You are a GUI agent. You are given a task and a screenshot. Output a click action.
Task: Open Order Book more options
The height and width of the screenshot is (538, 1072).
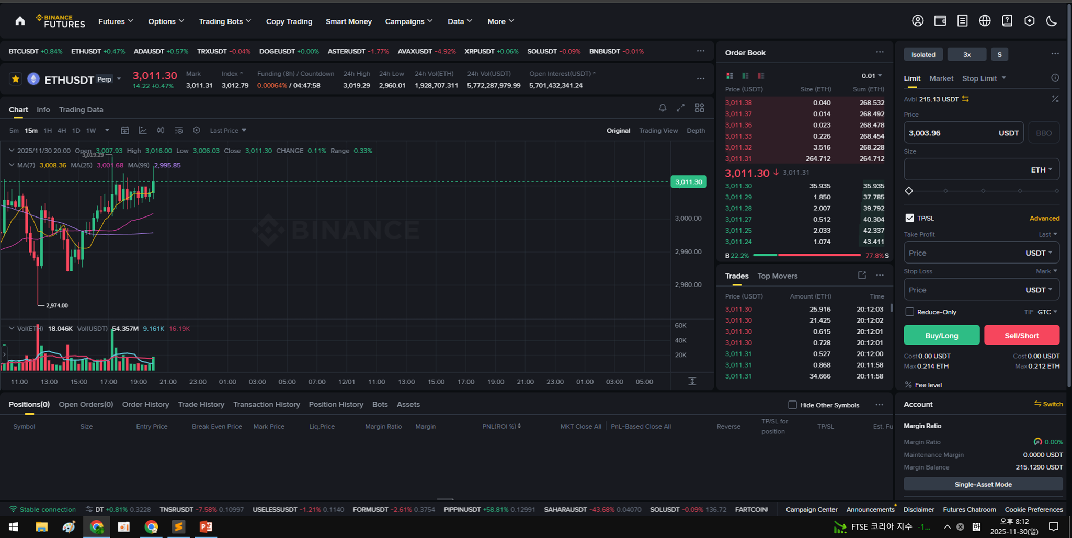pos(880,52)
